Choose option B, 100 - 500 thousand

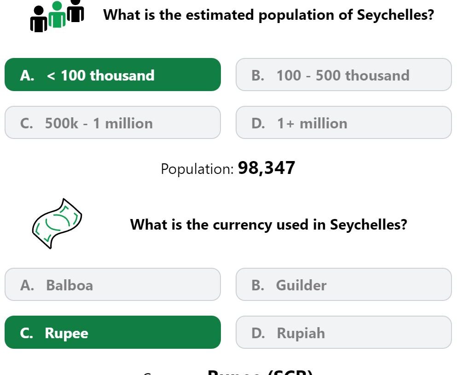point(344,75)
